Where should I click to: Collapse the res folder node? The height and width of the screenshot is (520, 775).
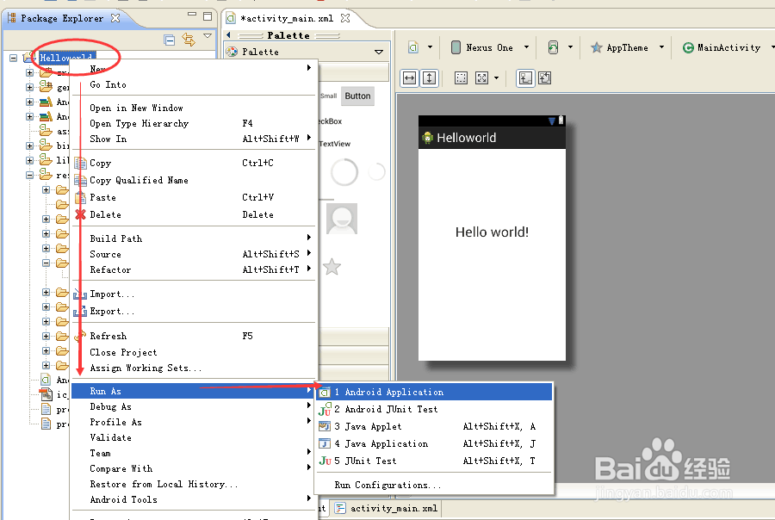pyautogui.click(x=29, y=175)
